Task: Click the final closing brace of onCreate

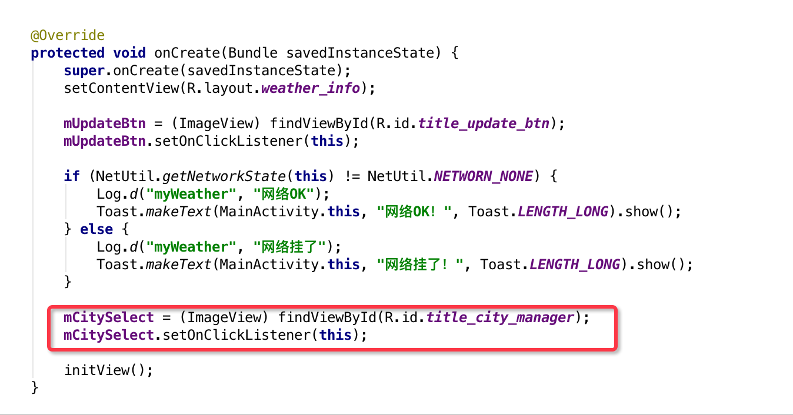Action: [x=35, y=387]
